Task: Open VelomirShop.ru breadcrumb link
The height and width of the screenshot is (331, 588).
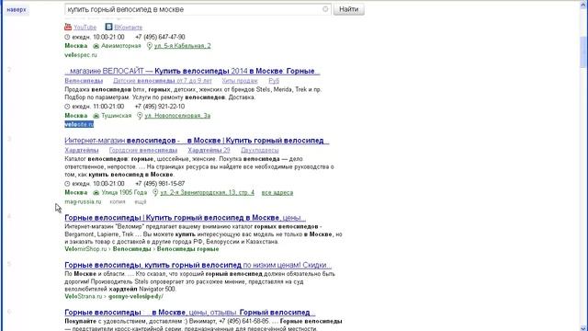Action: point(85,249)
